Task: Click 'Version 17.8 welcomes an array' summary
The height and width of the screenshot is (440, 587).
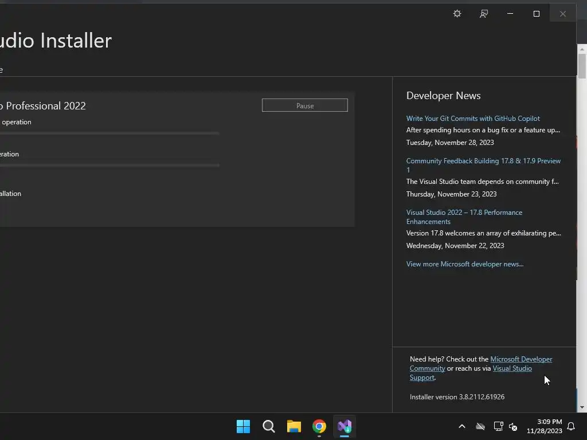Action: pyautogui.click(x=484, y=233)
